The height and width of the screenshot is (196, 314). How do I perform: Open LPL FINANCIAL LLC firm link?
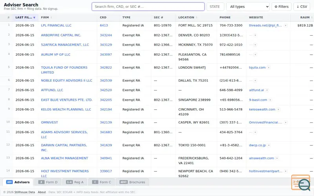click(x=56, y=25)
